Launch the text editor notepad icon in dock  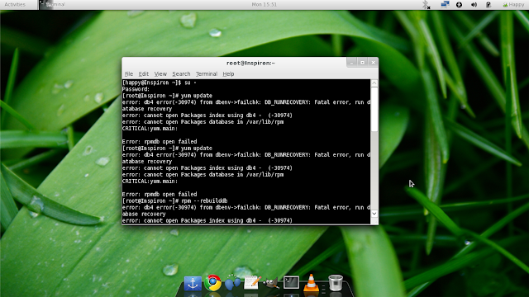point(252,282)
